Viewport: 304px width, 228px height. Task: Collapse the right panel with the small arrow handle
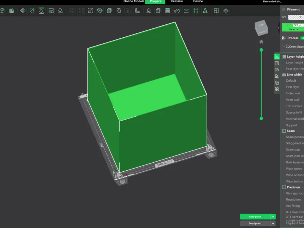tap(279, 28)
